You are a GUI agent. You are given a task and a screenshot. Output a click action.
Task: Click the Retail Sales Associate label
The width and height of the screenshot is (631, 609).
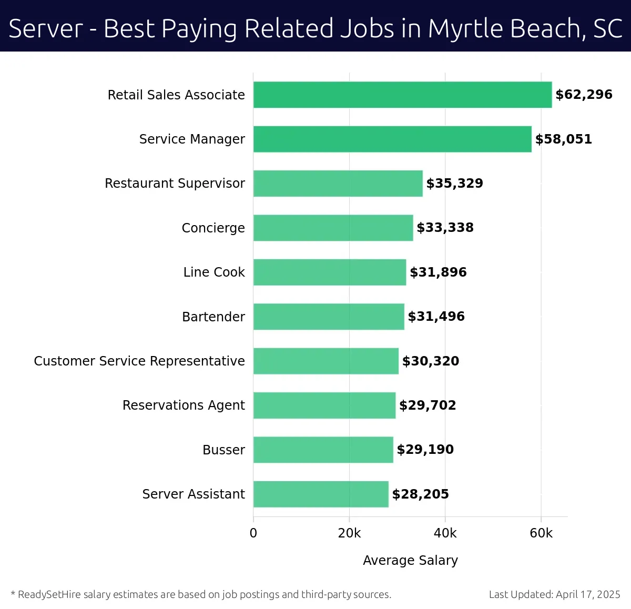[x=176, y=95]
